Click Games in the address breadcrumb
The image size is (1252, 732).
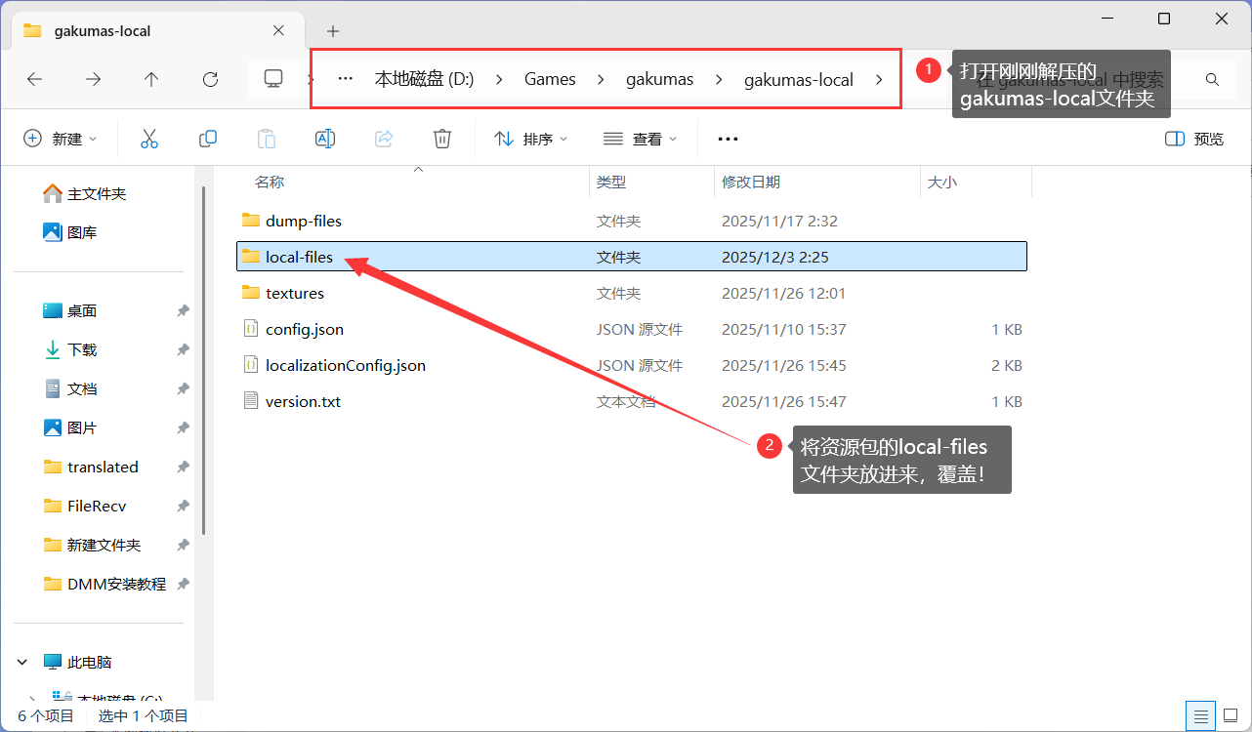click(550, 80)
